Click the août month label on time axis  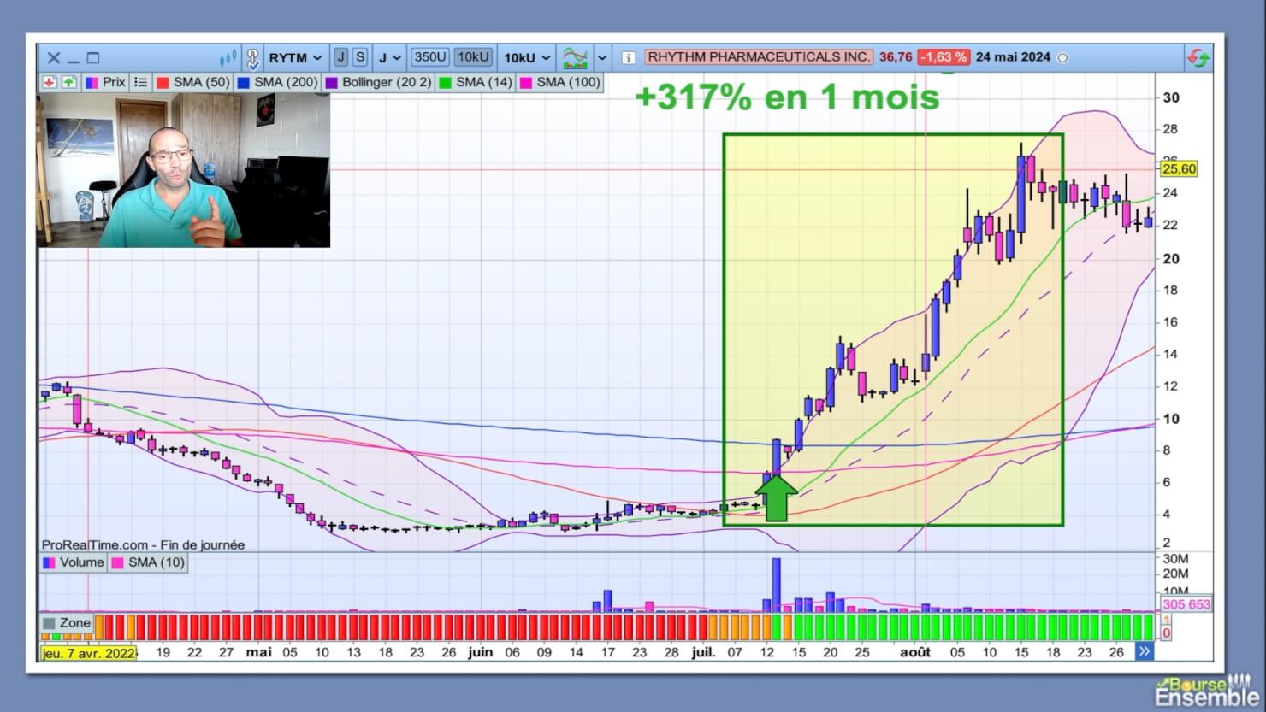click(x=914, y=652)
